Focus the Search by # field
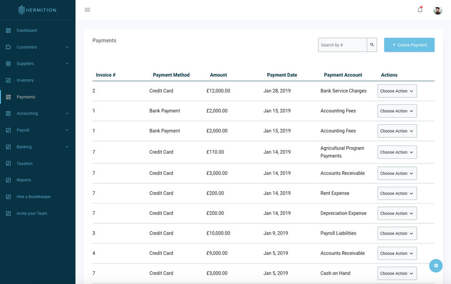Viewport: 451px width, 284px height. coord(342,45)
